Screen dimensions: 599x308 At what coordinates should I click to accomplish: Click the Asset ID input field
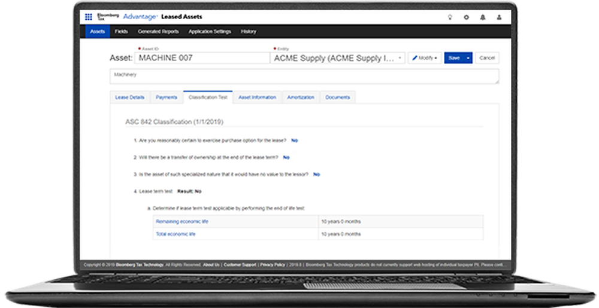[x=202, y=58]
